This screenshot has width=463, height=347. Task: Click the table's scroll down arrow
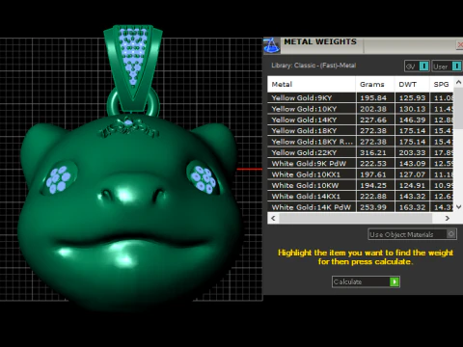(x=458, y=207)
